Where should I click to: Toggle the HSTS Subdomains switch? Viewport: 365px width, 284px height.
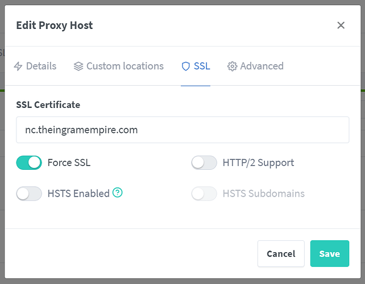204,194
